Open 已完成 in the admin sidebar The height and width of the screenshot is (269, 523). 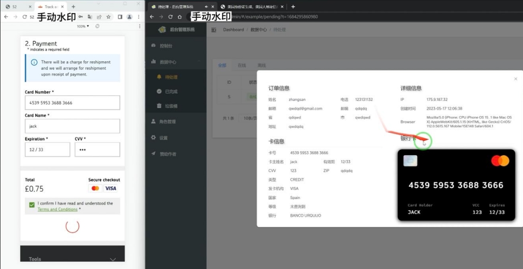tap(176, 91)
